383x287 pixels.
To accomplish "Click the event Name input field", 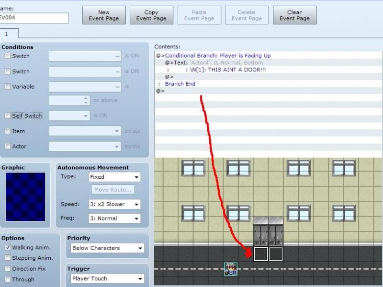I will (x=34, y=18).
